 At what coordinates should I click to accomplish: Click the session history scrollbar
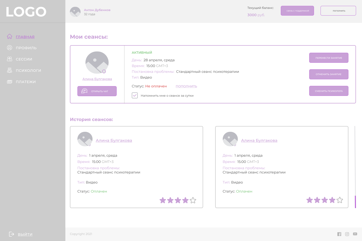pos(355,167)
